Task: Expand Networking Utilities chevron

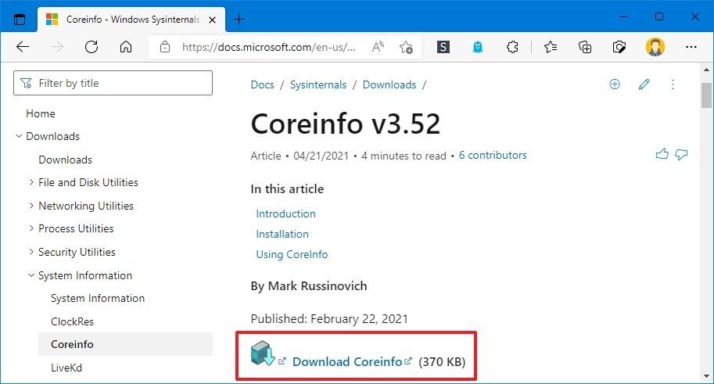Action: click(x=31, y=206)
